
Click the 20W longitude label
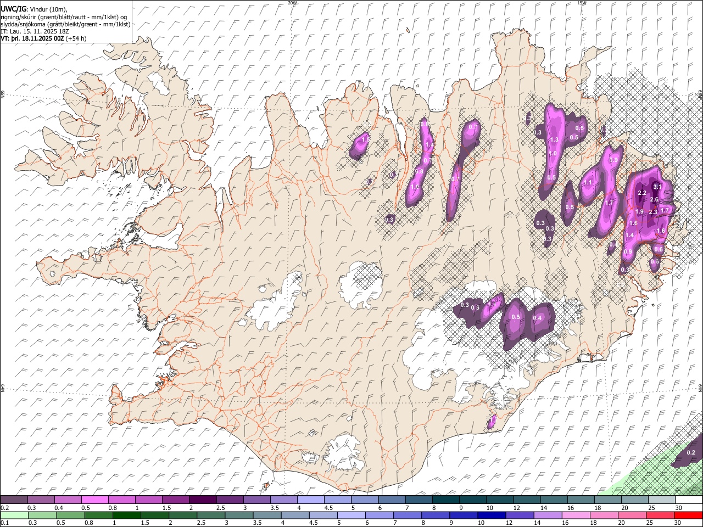(293, 3)
